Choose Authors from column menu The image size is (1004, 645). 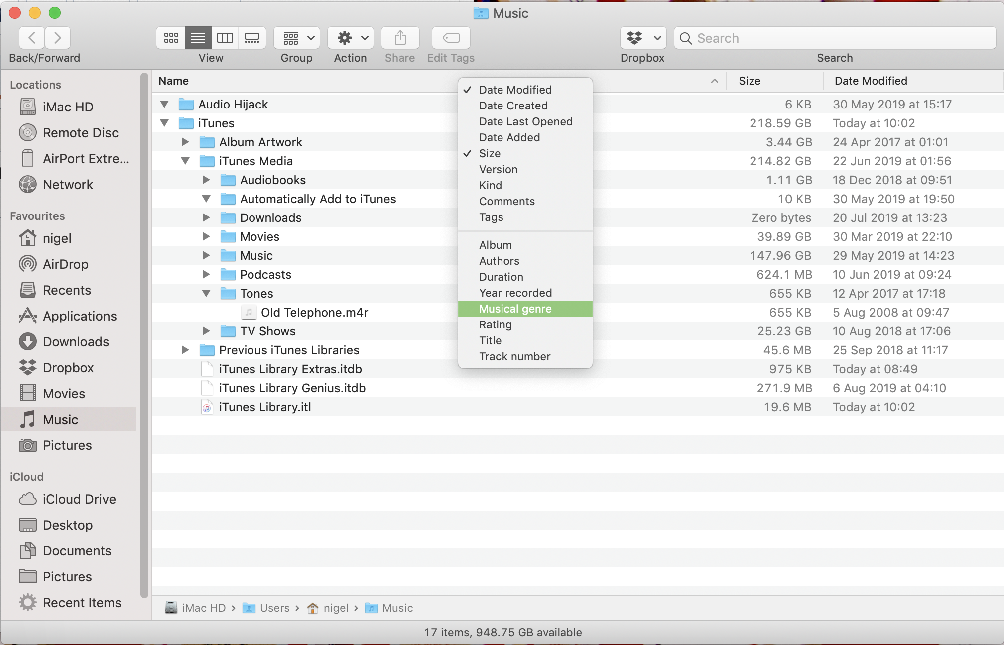point(525,261)
